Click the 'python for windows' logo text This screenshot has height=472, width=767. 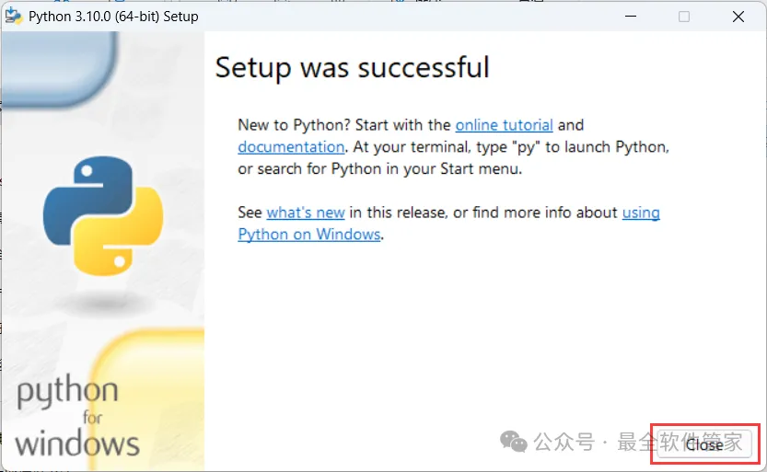pos(77,416)
